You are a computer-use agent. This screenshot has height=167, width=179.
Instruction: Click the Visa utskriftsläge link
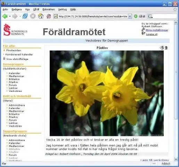[17, 59]
